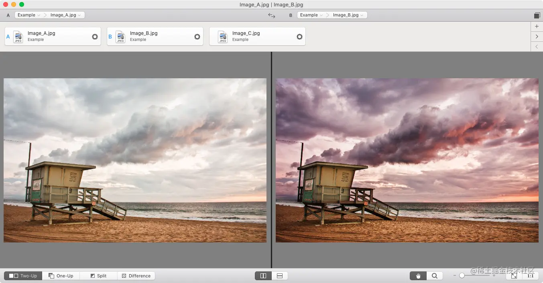Toggle the file shelf icon at top right

[x=537, y=15]
